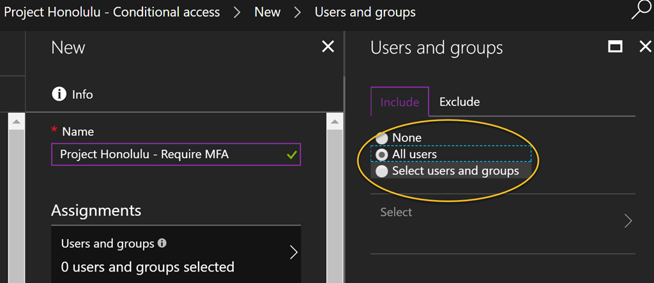The width and height of the screenshot is (654, 283).
Task: Open the Select row chevron
Action: [x=628, y=221]
